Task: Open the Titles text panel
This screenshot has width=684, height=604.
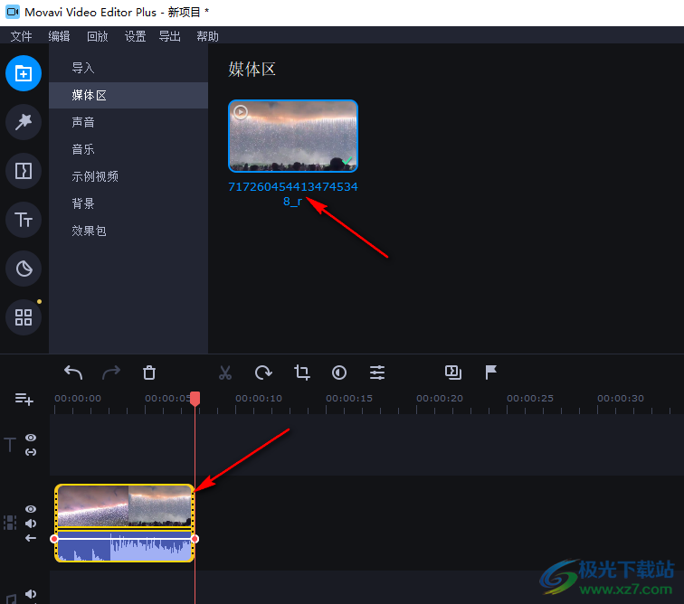Action: [24, 220]
